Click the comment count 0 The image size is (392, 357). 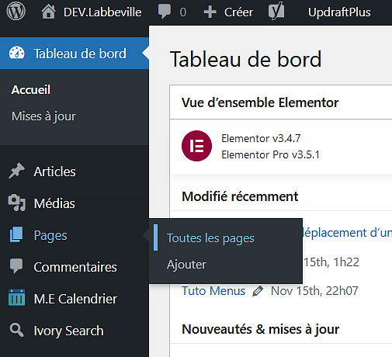point(183,12)
